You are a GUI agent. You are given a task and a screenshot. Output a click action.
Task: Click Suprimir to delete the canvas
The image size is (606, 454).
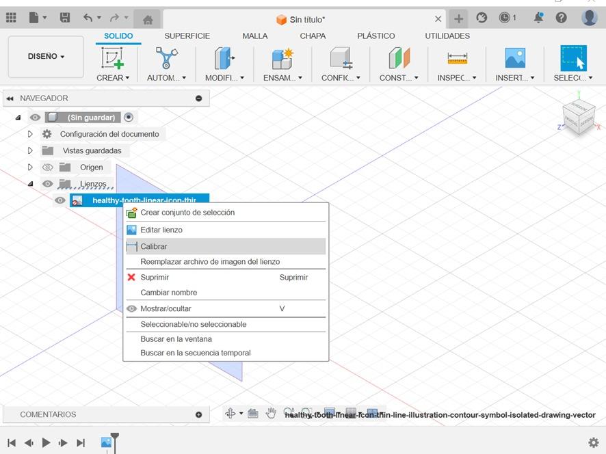click(155, 277)
